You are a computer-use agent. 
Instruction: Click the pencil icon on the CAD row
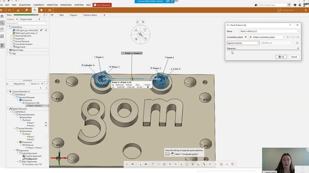[41, 30]
